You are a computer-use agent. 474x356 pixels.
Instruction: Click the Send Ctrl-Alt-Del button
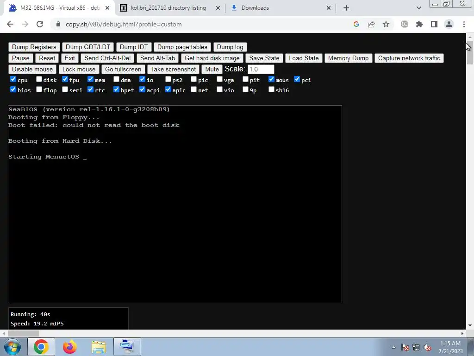pyautogui.click(x=107, y=58)
